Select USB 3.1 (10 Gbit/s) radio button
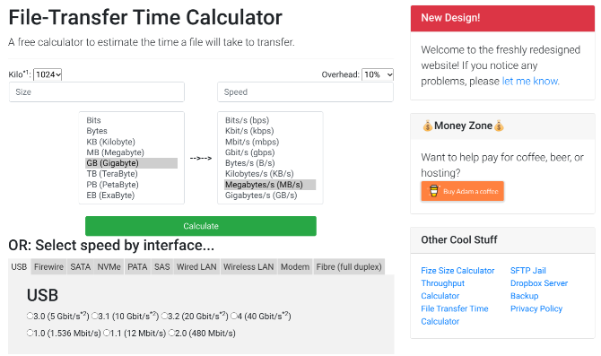Image resolution: width=601 pixels, height=356 pixels. (x=94, y=316)
